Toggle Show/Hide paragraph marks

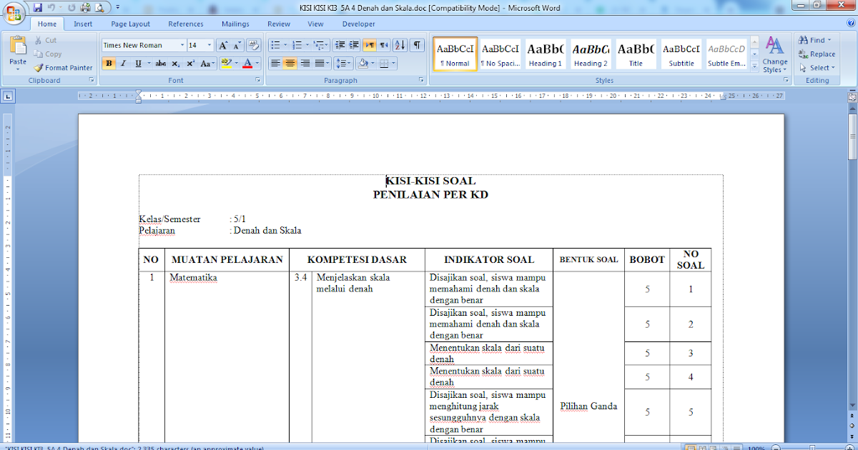(x=418, y=45)
